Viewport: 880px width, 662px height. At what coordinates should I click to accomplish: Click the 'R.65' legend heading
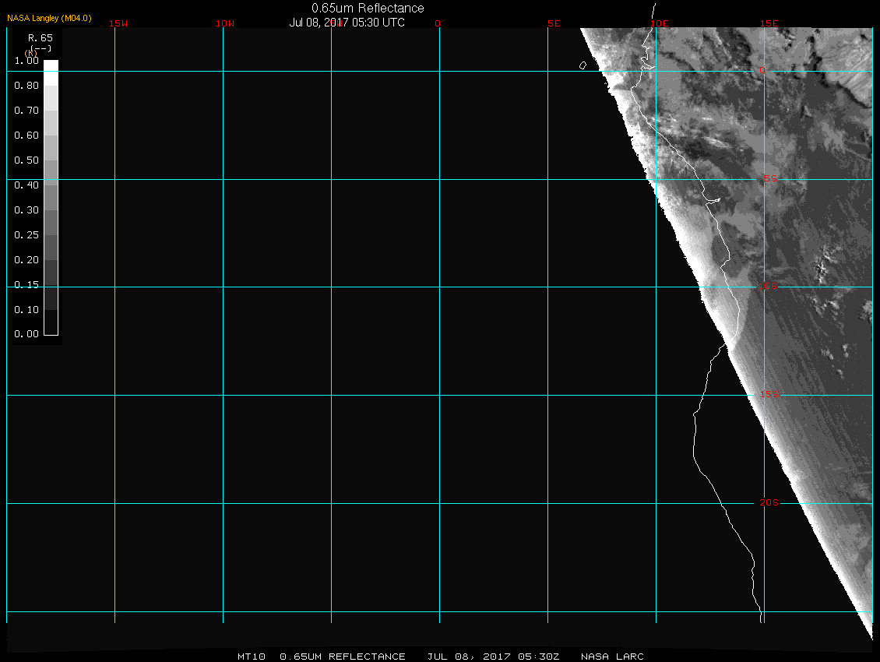(x=40, y=38)
